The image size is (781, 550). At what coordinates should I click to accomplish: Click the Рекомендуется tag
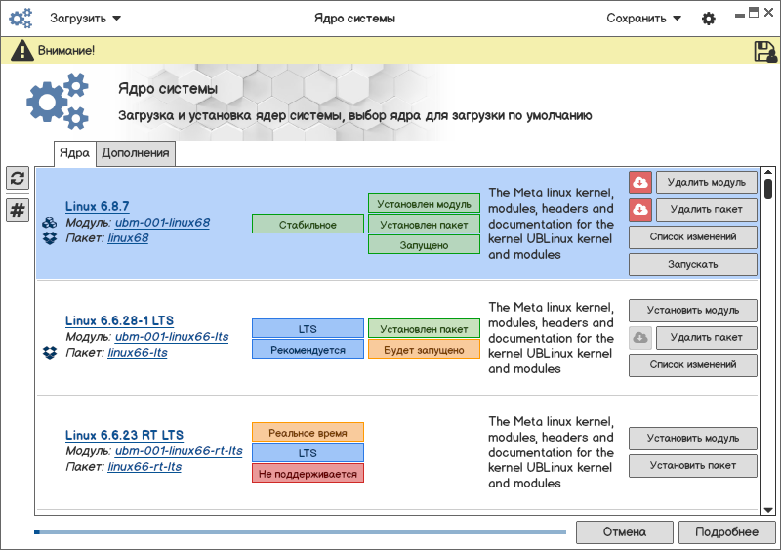[x=308, y=350]
